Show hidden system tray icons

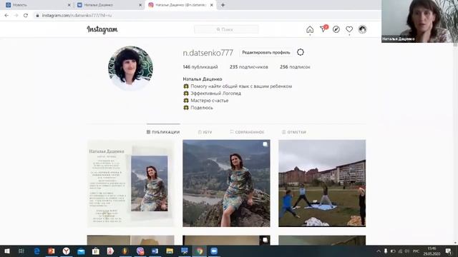click(x=379, y=251)
